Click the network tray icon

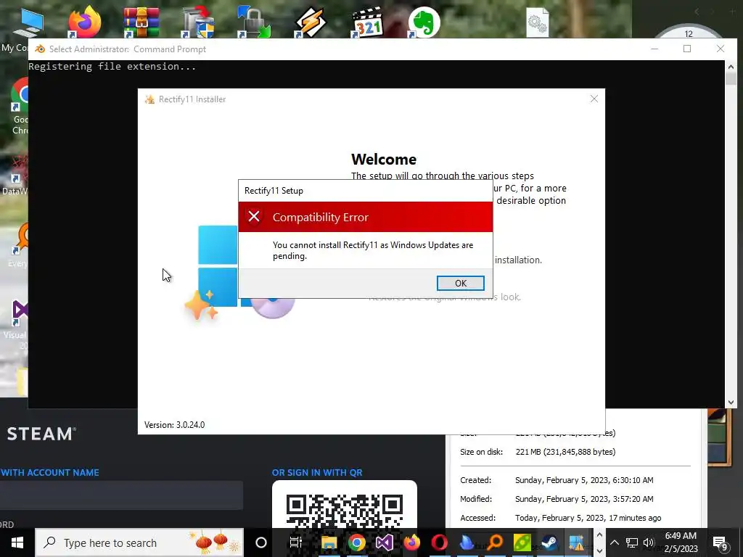click(632, 542)
